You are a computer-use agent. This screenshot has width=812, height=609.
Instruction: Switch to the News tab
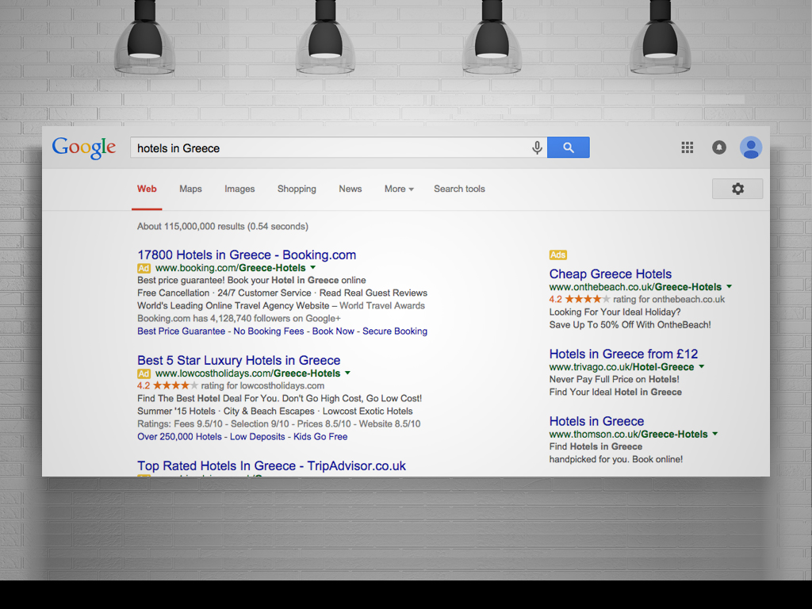pos(350,189)
